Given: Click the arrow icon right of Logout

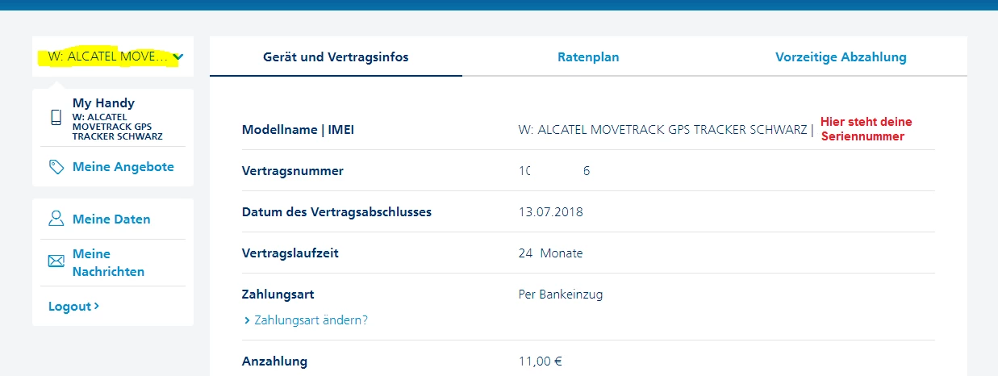Looking at the screenshot, I should point(97,307).
